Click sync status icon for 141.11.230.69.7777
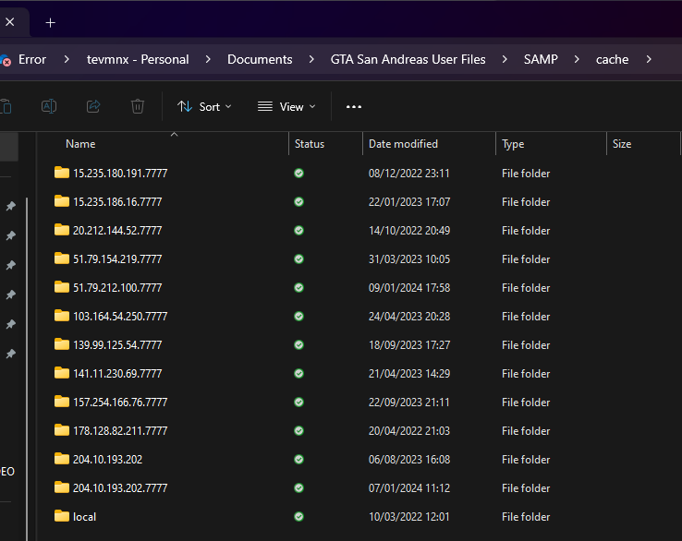682x541 pixels. pos(298,374)
